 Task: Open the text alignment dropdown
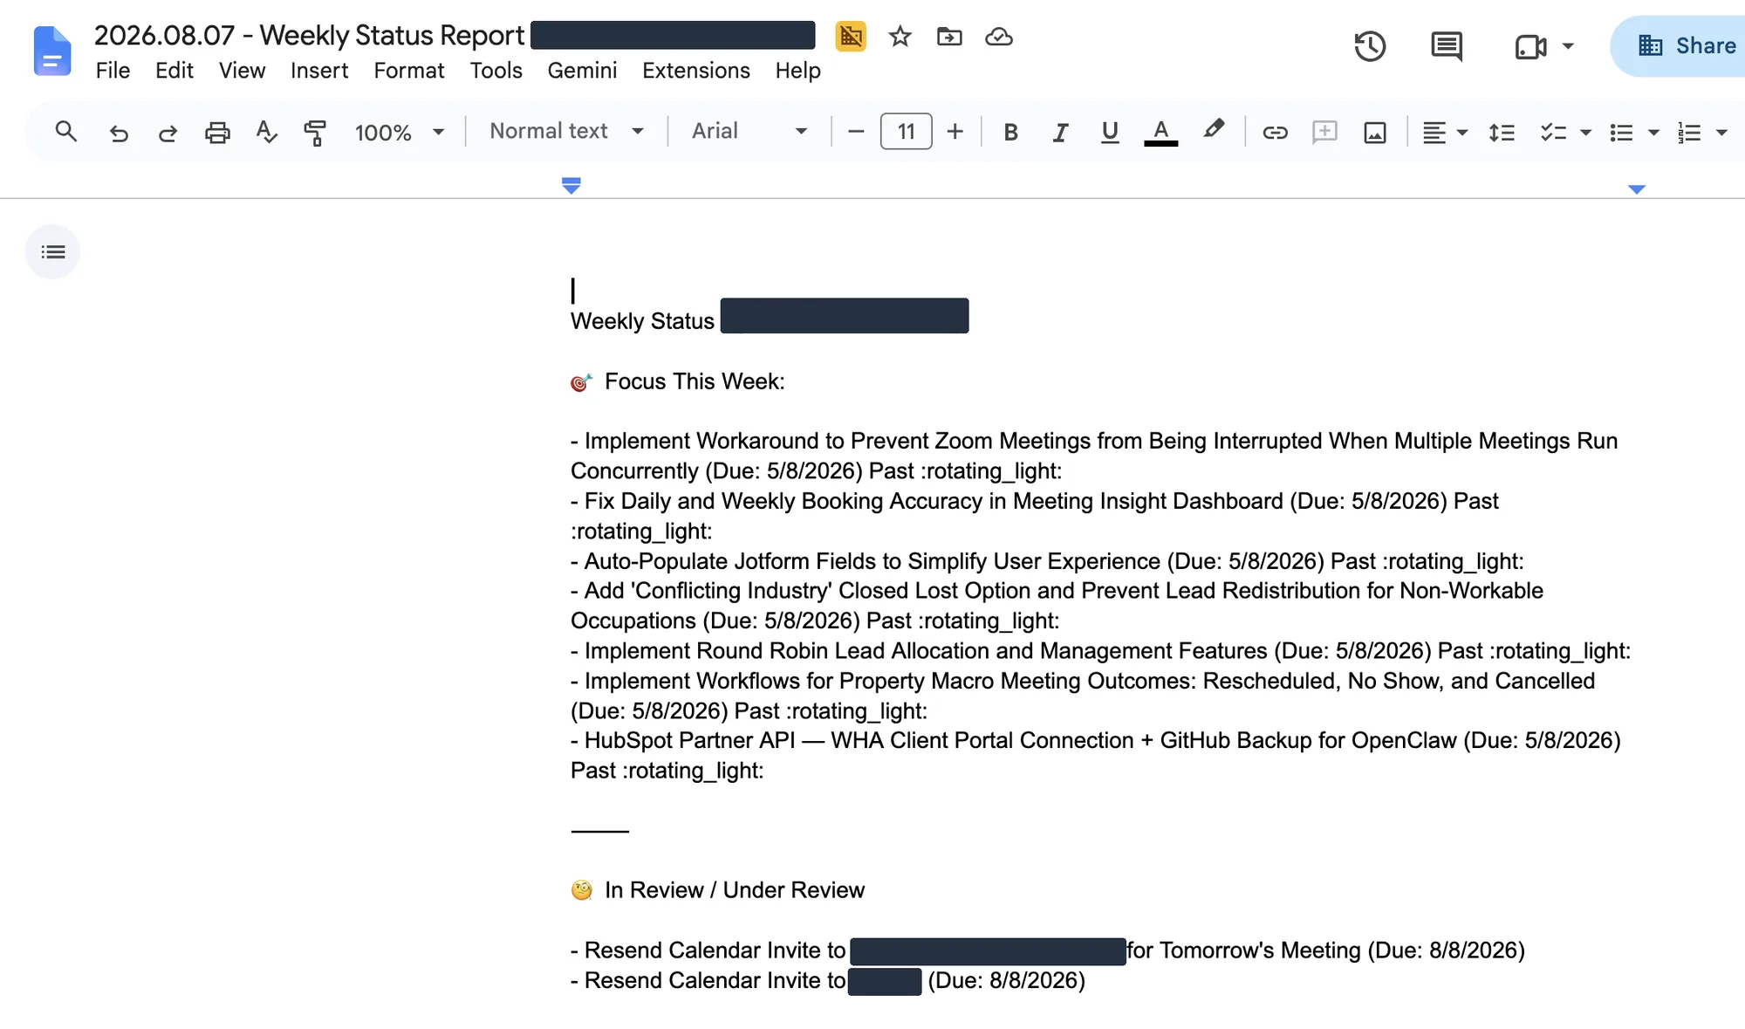click(1445, 132)
